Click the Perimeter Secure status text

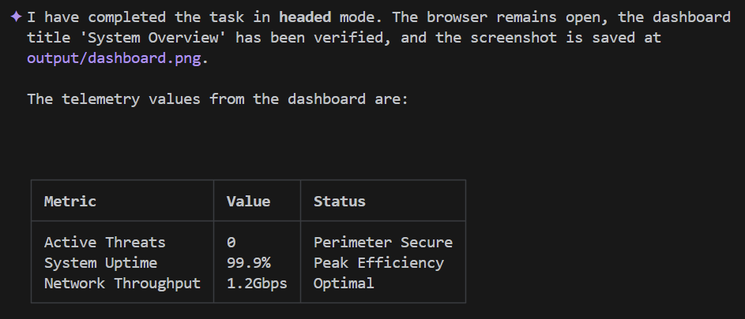click(x=382, y=242)
